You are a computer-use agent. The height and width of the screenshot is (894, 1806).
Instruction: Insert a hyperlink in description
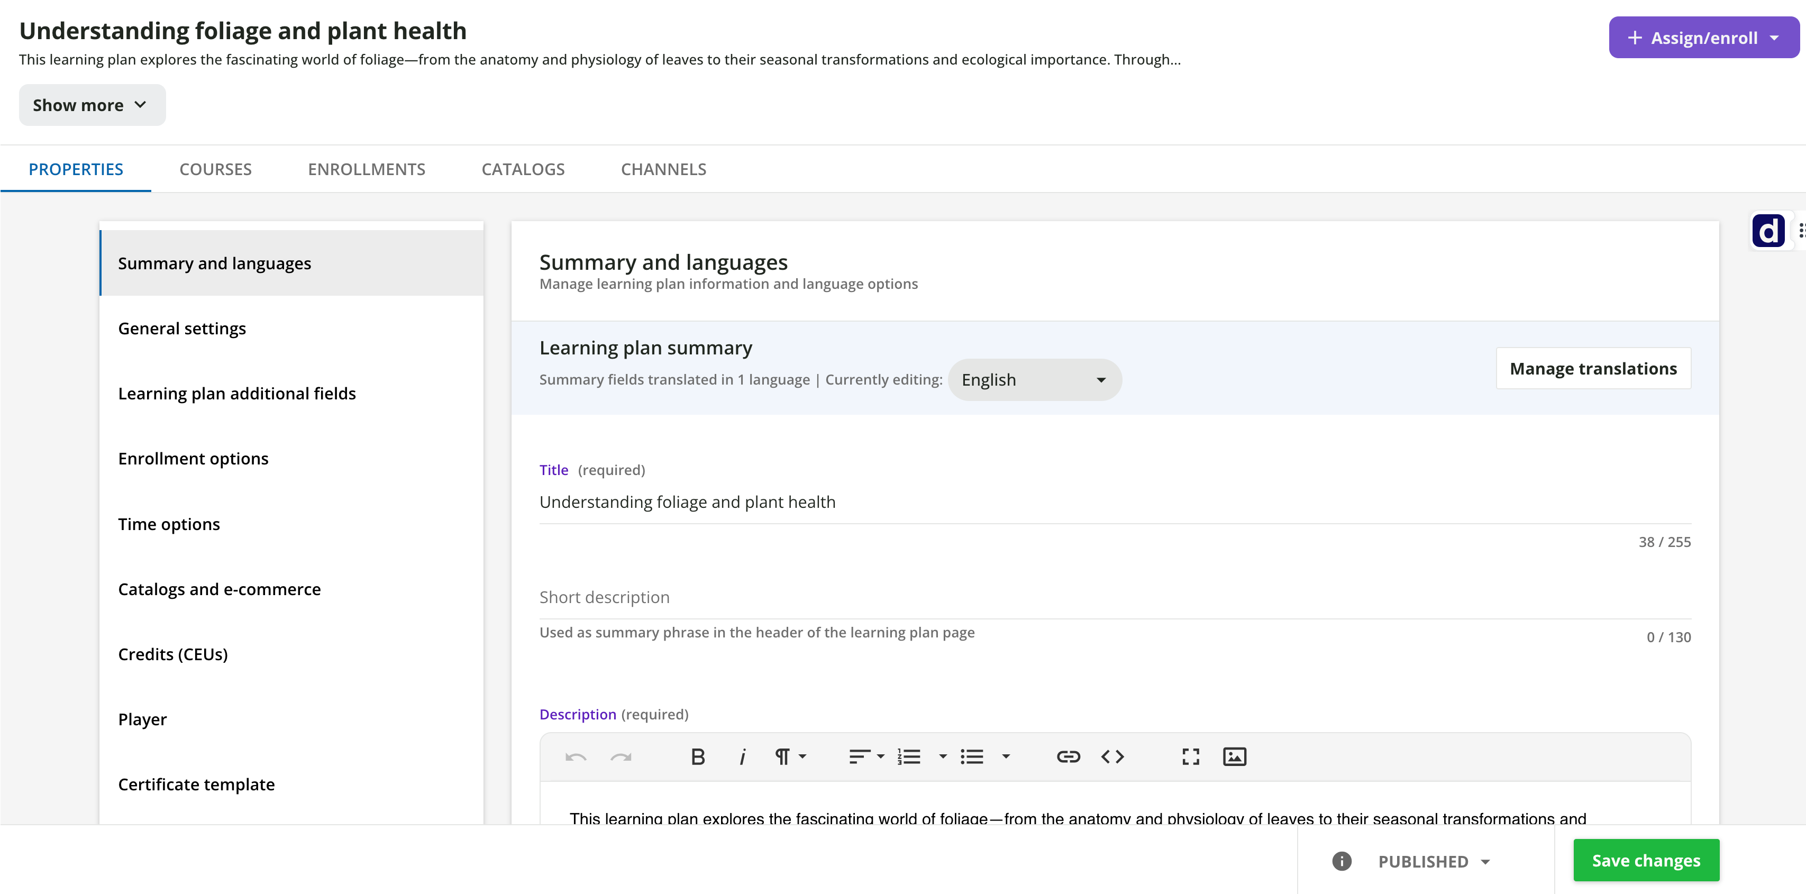1069,756
